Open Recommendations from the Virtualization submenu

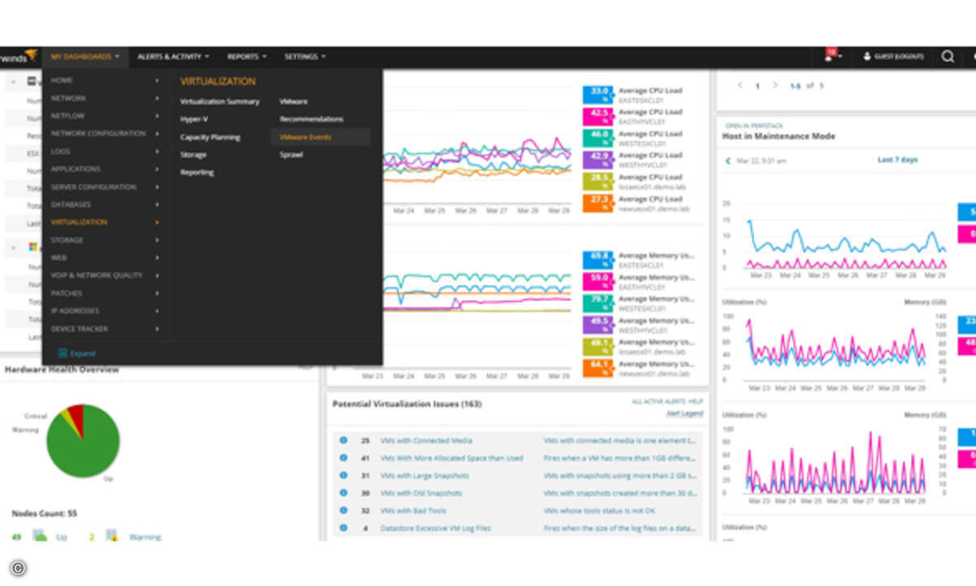click(312, 119)
